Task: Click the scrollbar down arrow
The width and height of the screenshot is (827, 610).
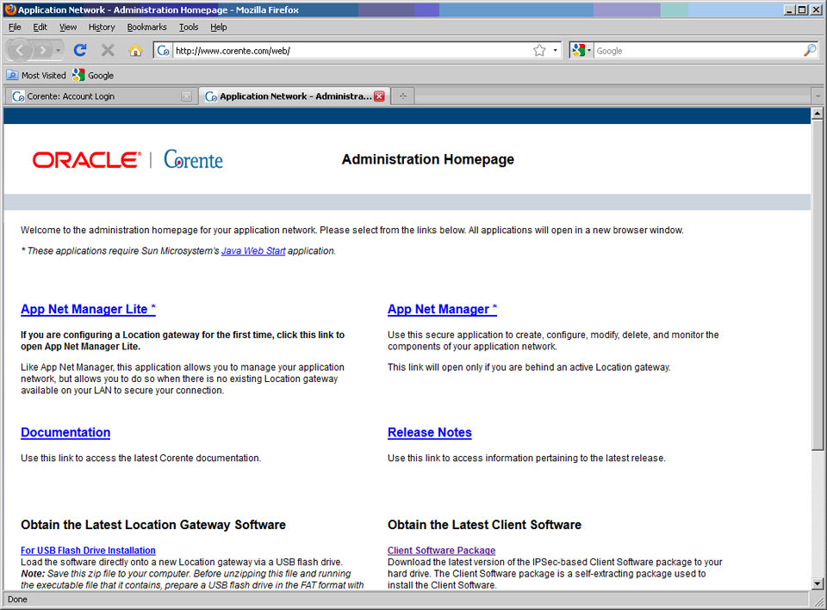Action: [x=817, y=583]
